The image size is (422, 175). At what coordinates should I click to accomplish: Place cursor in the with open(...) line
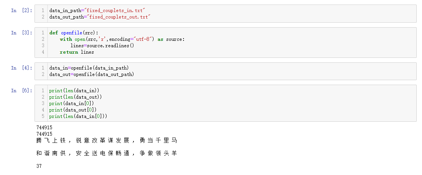coord(122,39)
